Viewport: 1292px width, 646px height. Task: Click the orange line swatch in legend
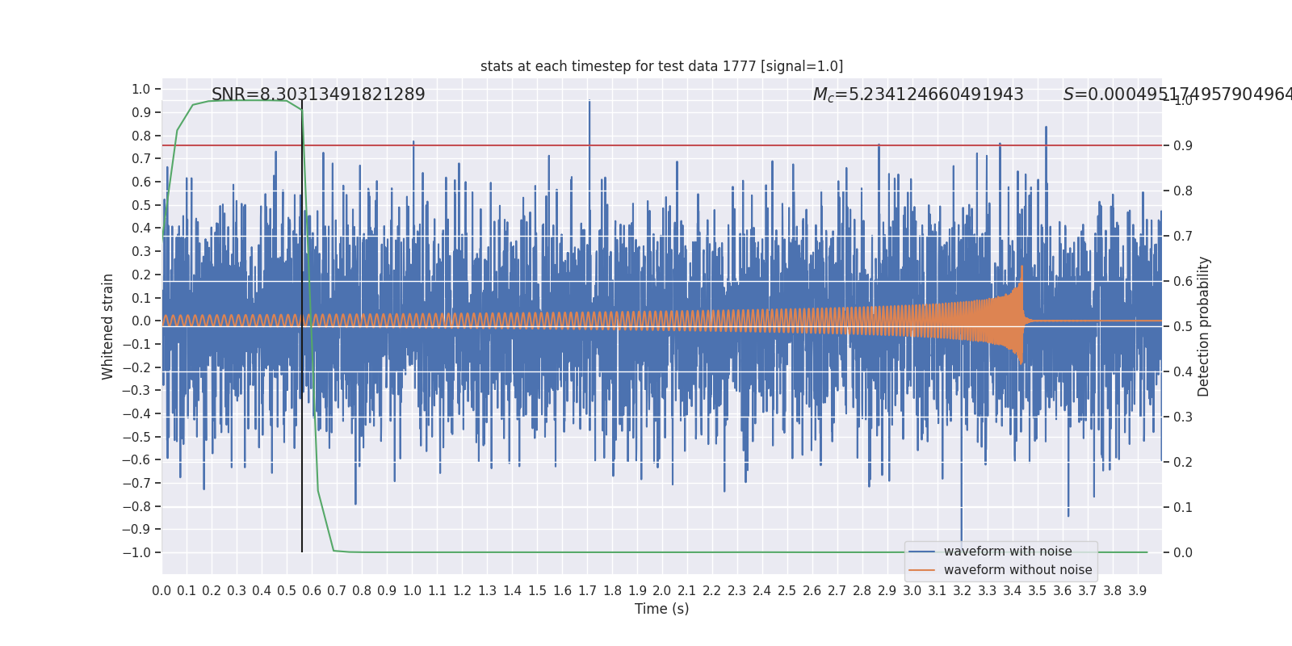pos(921,570)
